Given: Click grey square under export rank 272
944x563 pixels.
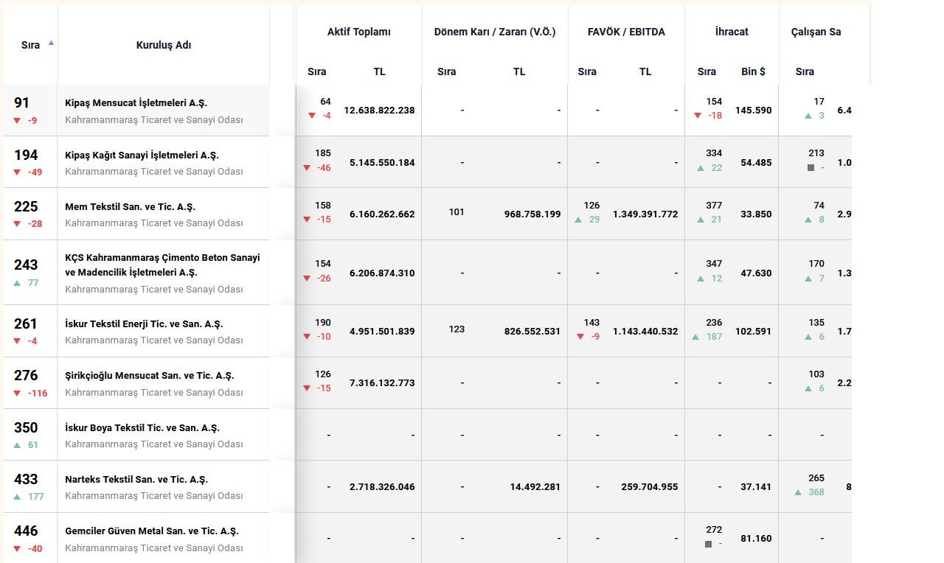Looking at the screenshot, I should coord(708,544).
